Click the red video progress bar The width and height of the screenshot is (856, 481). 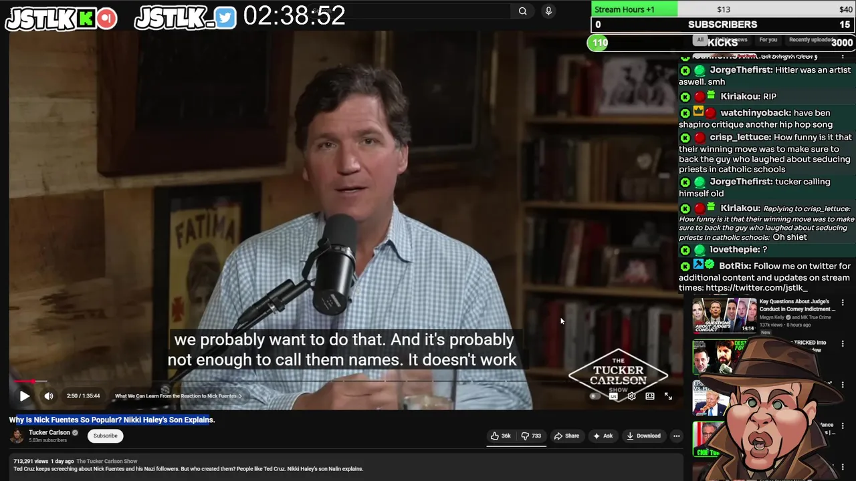tap(23, 381)
